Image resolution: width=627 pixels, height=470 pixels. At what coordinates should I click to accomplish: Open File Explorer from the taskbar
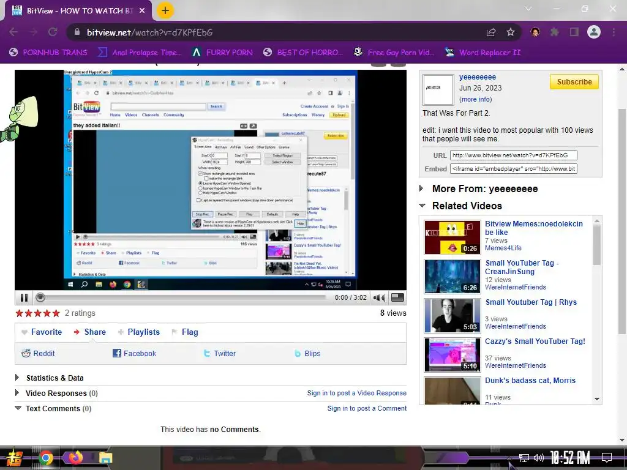click(x=105, y=458)
